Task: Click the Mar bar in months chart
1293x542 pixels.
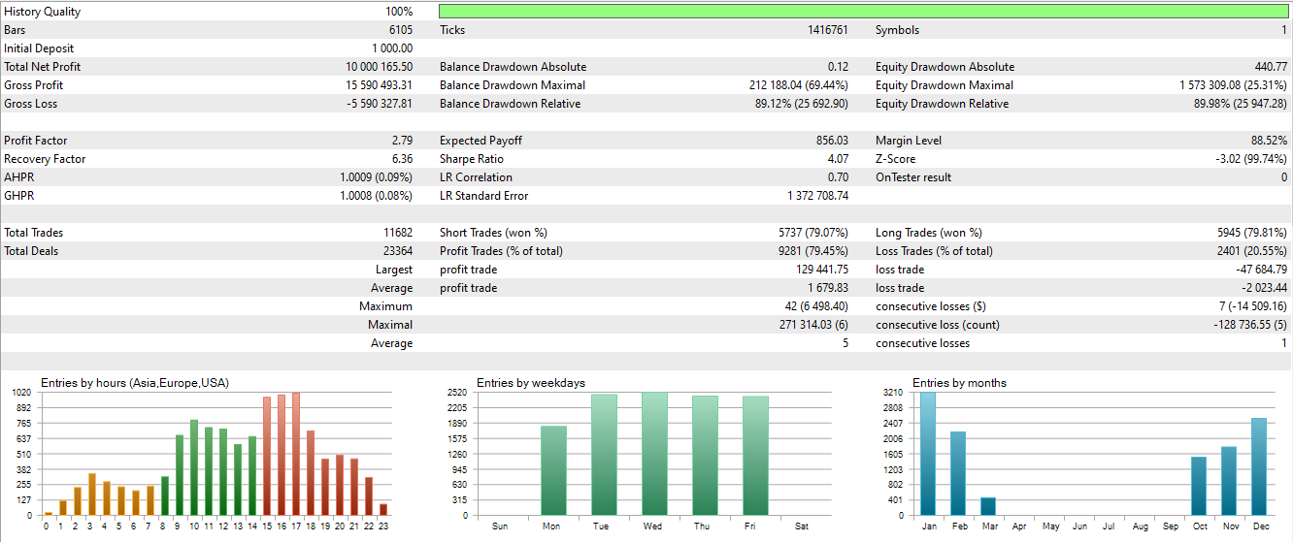Action: [x=989, y=506]
